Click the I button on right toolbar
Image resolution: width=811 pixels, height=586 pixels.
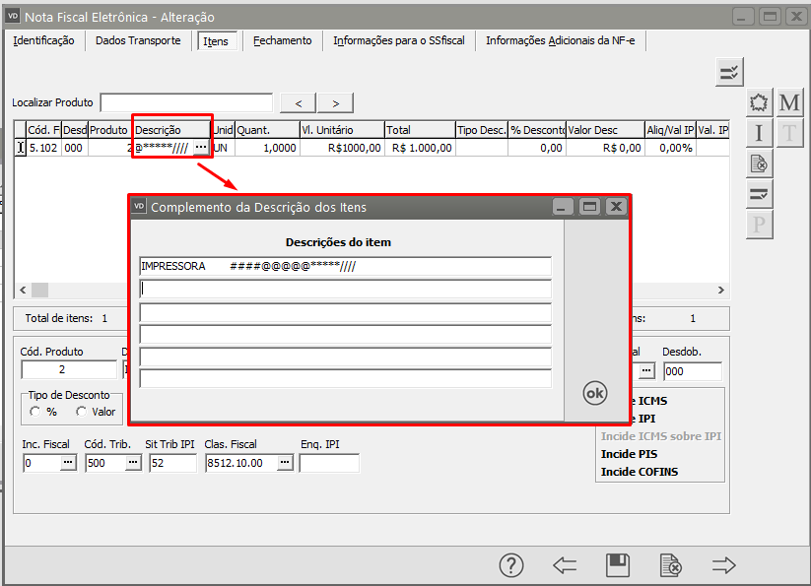pos(759,133)
